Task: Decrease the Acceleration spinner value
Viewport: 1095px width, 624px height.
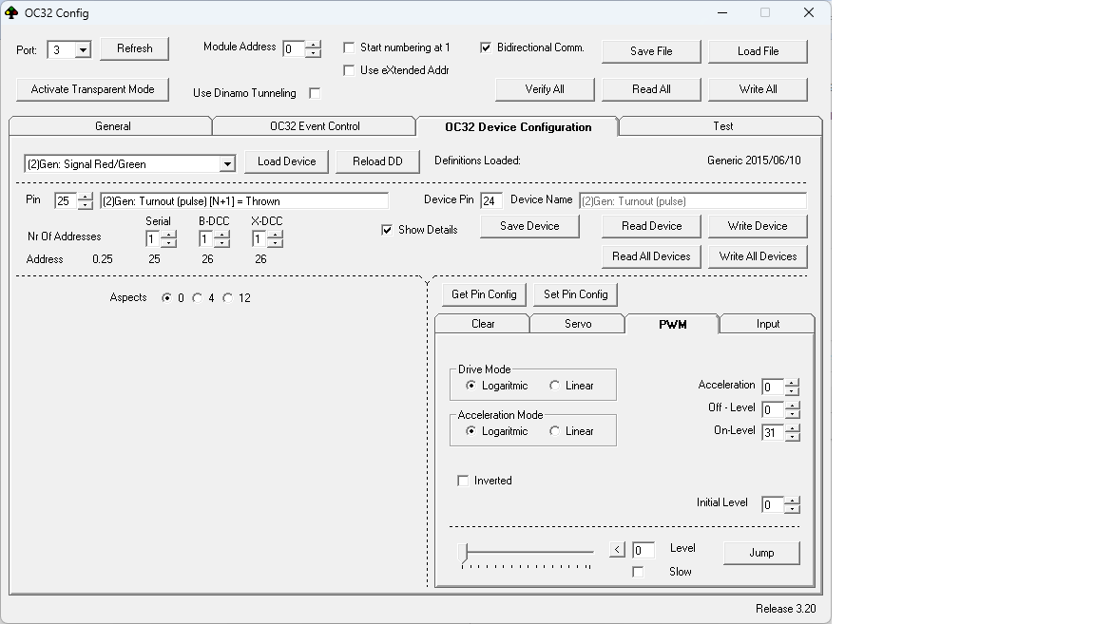Action: point(792,391)
